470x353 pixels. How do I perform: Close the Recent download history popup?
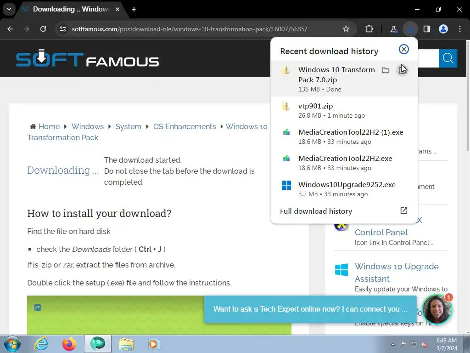404,49
